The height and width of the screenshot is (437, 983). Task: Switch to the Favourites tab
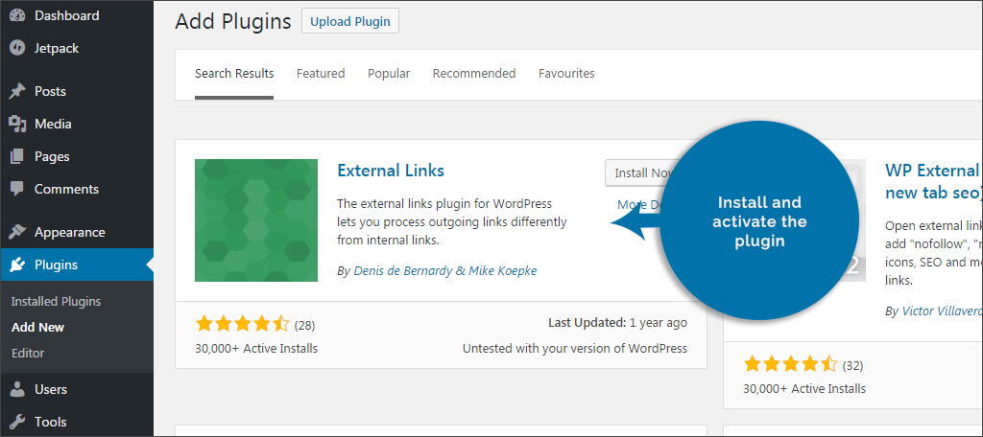pos(566,74)
